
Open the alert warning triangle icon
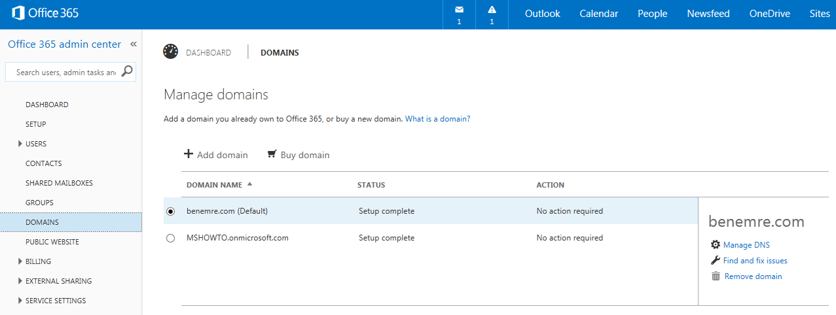click(x=492, y=10)
